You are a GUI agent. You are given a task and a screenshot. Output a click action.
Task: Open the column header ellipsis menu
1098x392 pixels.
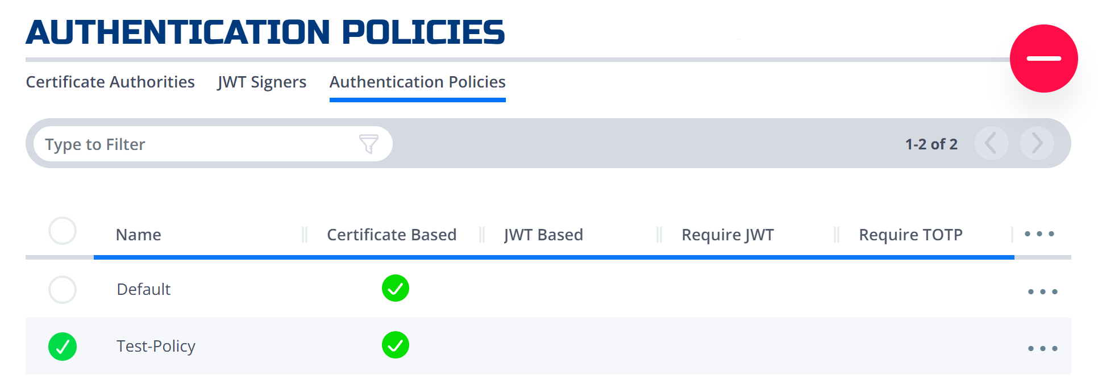pos(1039,233)
